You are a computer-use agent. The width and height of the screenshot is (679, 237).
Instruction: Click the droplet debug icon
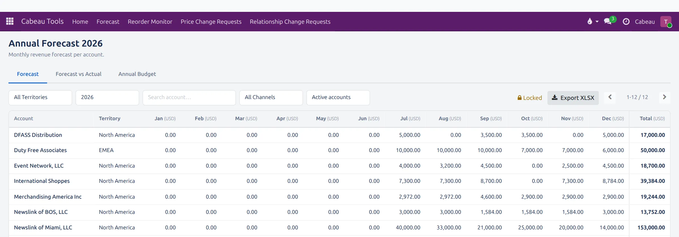(x=590, y=21)
